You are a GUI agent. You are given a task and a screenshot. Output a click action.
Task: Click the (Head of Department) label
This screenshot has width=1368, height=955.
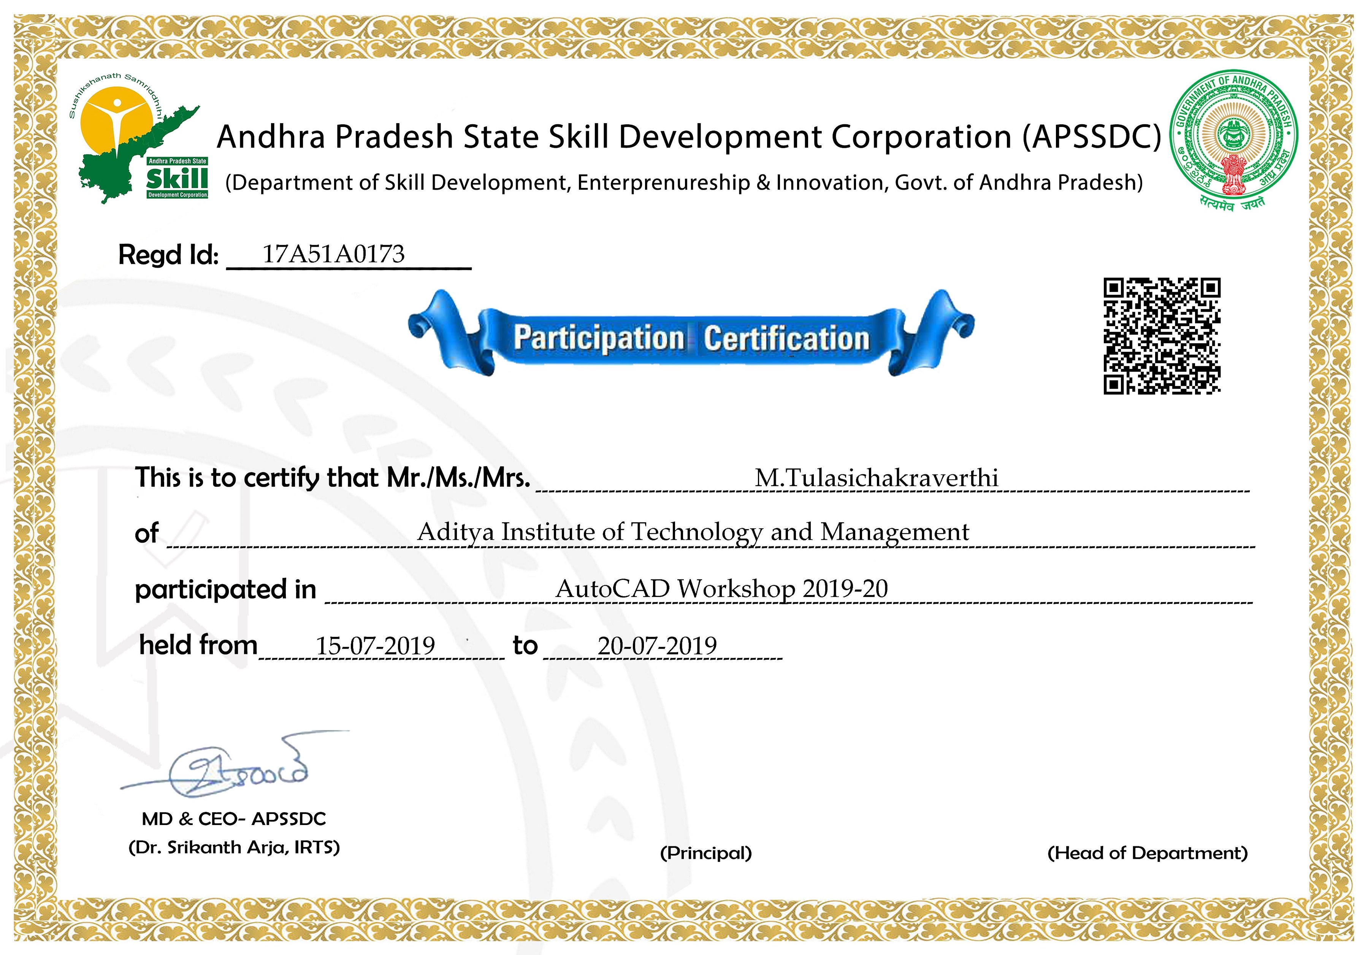coord(1148,853)
